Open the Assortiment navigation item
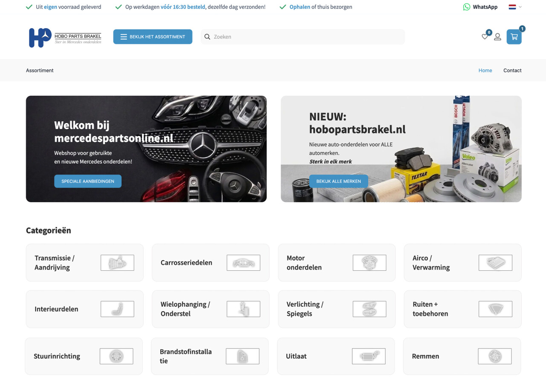The width and height of the screenshot is (546, 385). pyautogui.click(x=40, y=70)
